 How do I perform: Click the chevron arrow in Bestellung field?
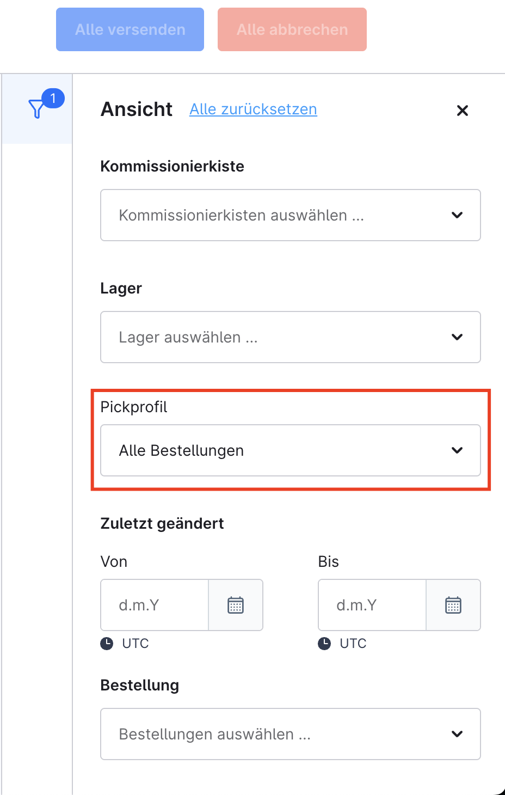[x=457, y=734]
